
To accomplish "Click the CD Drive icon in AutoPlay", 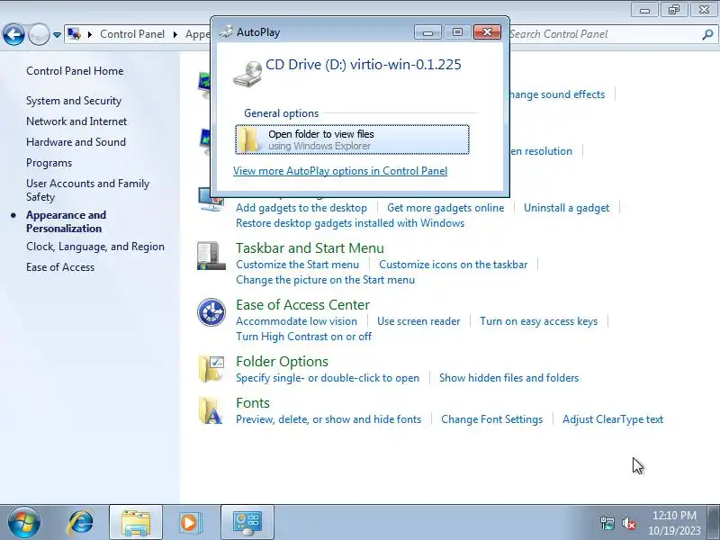I will 247,74.
